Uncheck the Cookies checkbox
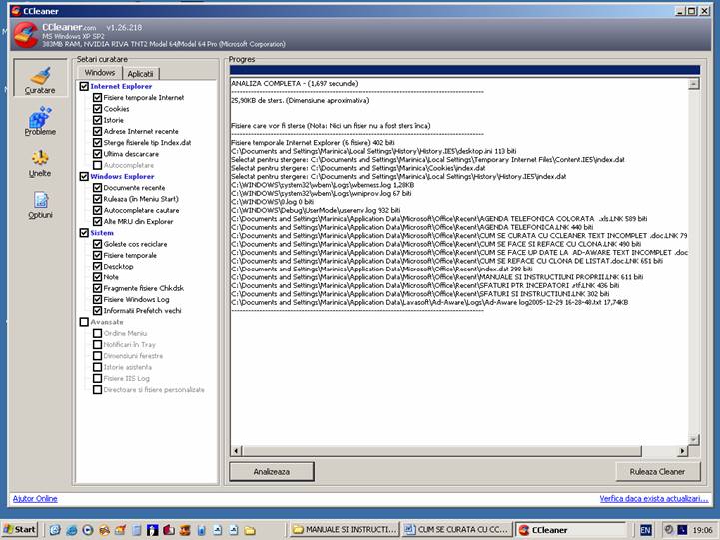This screenshot has height=540, width=720. [97, 109]
